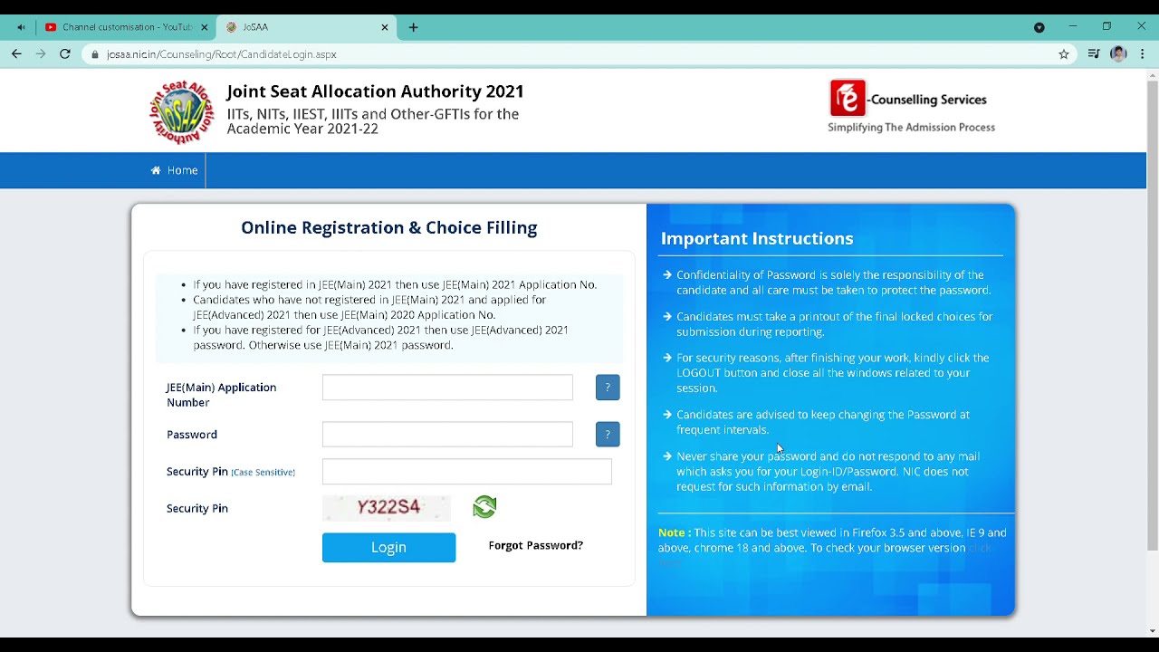Reload the JoSAA page
This screenshot has width=1159, height=652.
click(65, 54)
